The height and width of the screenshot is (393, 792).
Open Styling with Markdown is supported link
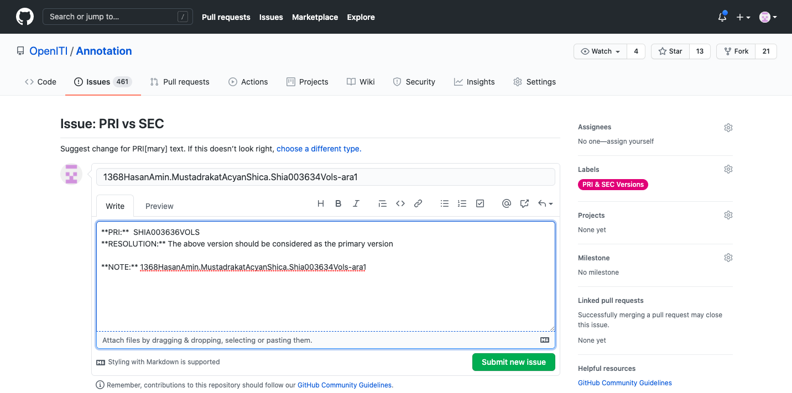tap(158, 362)
